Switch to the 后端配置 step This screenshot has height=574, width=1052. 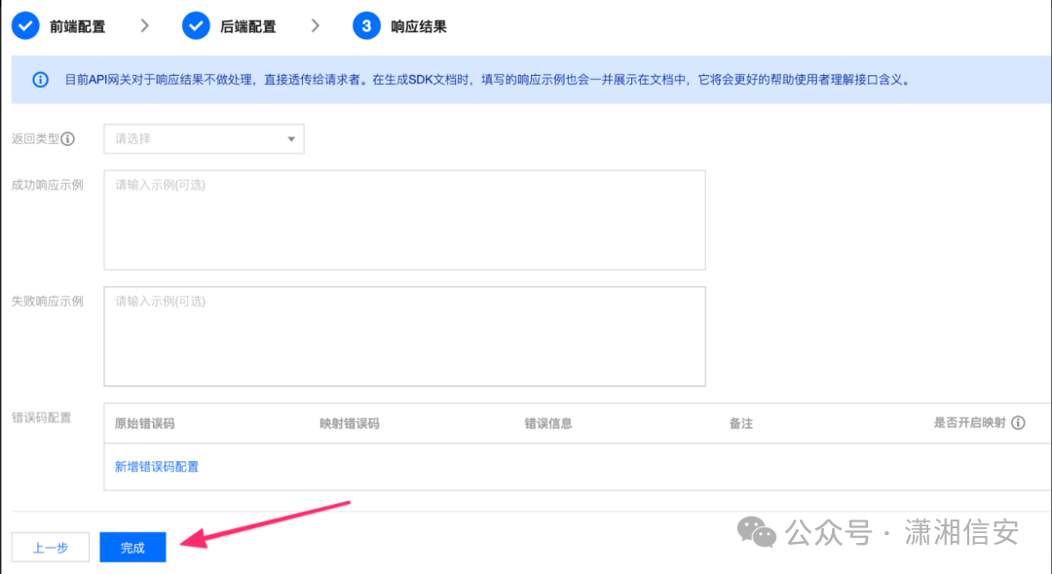coord(249,25)
